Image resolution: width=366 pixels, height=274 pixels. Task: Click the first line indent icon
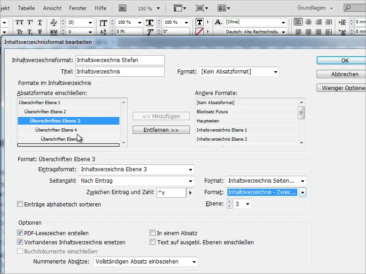342,32
